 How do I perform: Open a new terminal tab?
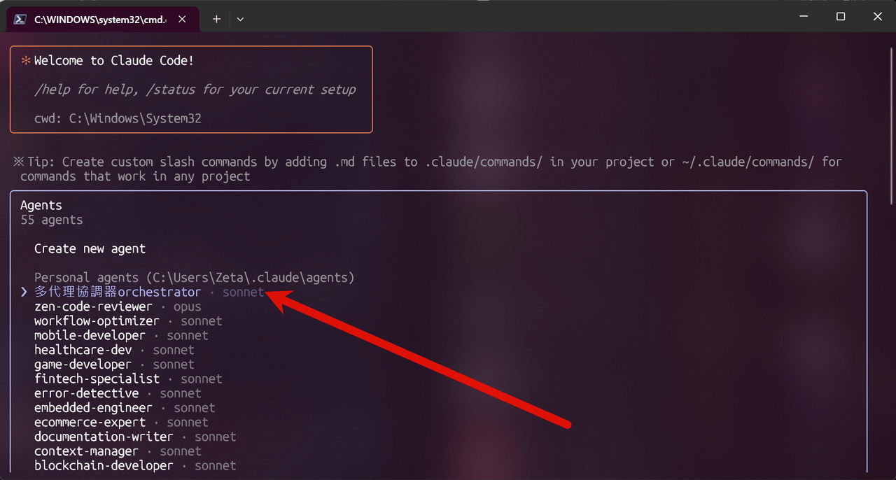216,20
